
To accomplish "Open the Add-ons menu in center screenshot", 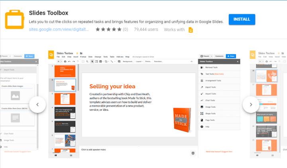I will (x=120, y=57).
